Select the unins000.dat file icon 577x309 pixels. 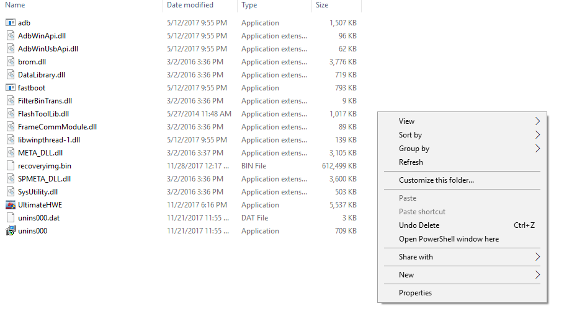(x=11, y=218)
